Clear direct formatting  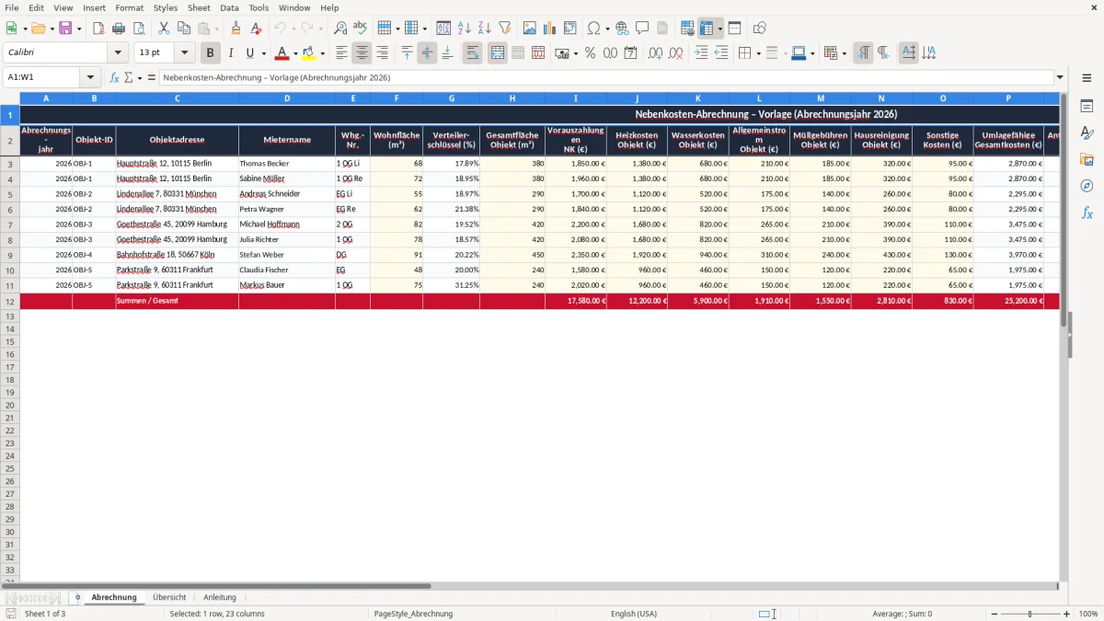click(x=256, y=29)
